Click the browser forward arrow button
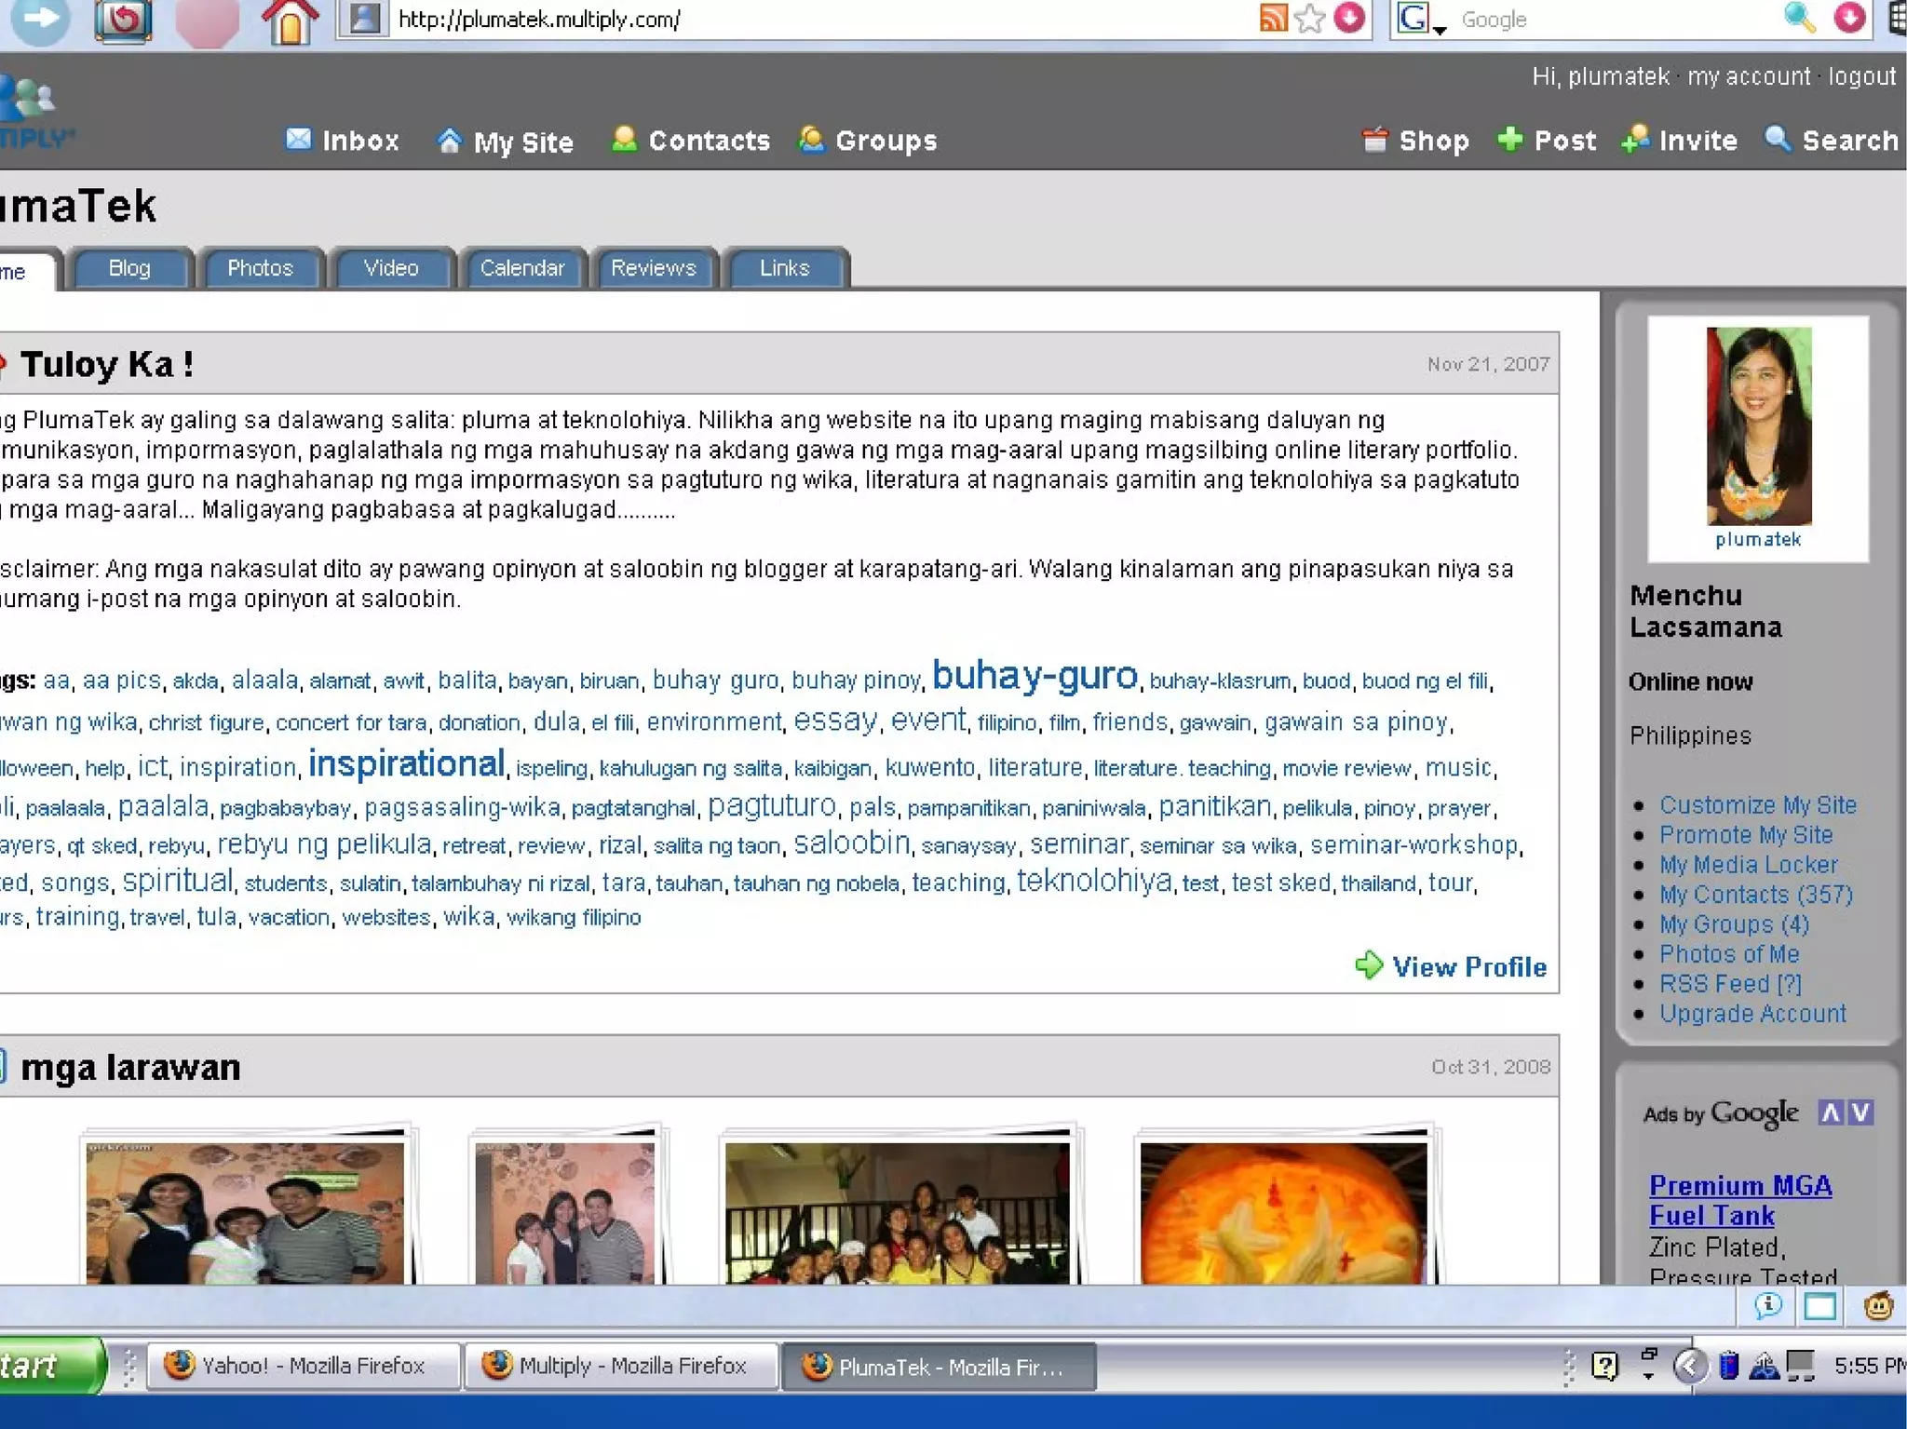The height and width of the screenshot is (1429, 1907). pyautogui.click(x=40, y=19)
